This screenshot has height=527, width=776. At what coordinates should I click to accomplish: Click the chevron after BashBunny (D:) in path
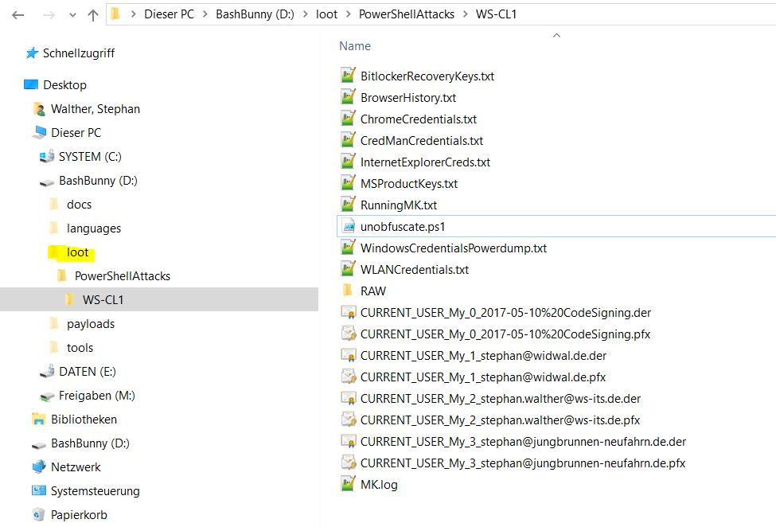point(306,15)
